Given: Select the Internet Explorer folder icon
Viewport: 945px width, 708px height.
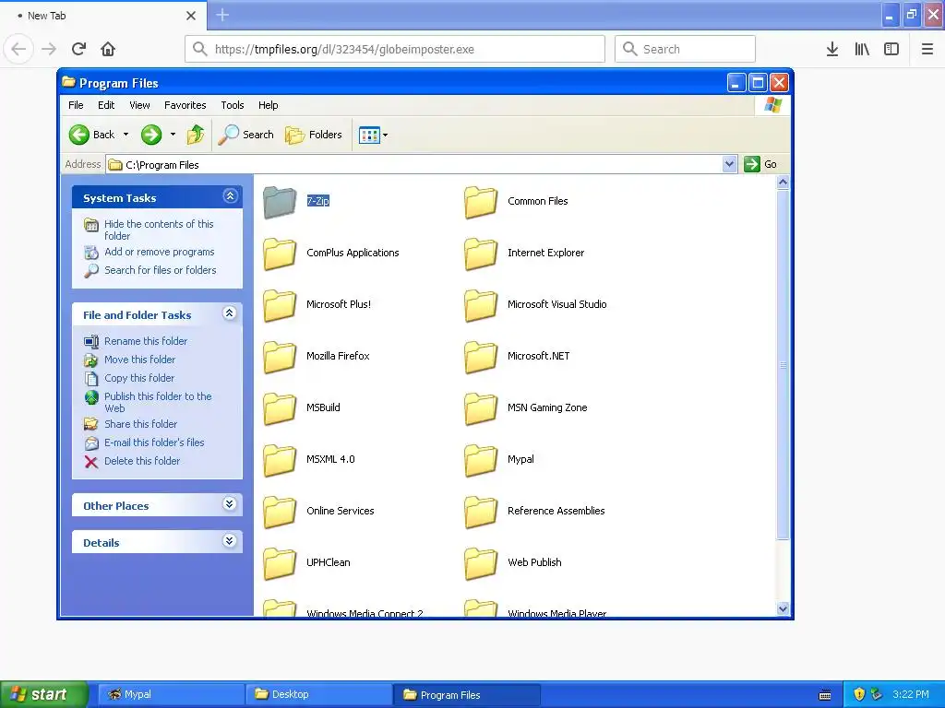Looking at the screenshot, I should coord(481,253).
